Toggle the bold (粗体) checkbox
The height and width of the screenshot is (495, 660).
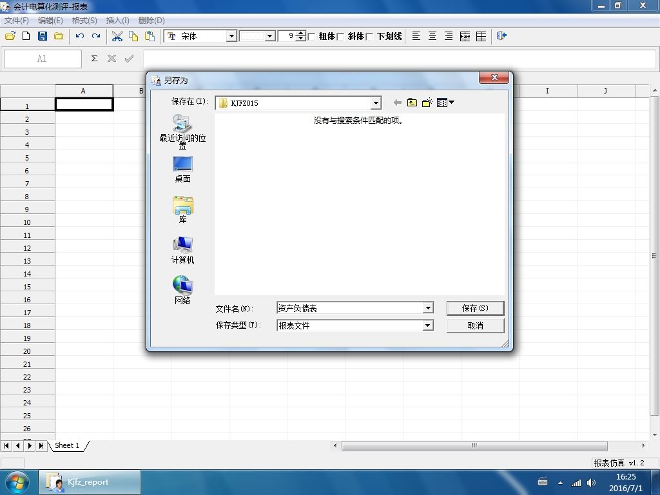click(x=312, y=37)
